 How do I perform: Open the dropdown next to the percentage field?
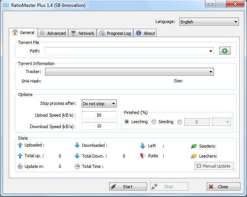click(221, 122)
